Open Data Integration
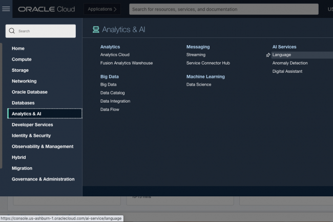333x222 pixels. 115,101
